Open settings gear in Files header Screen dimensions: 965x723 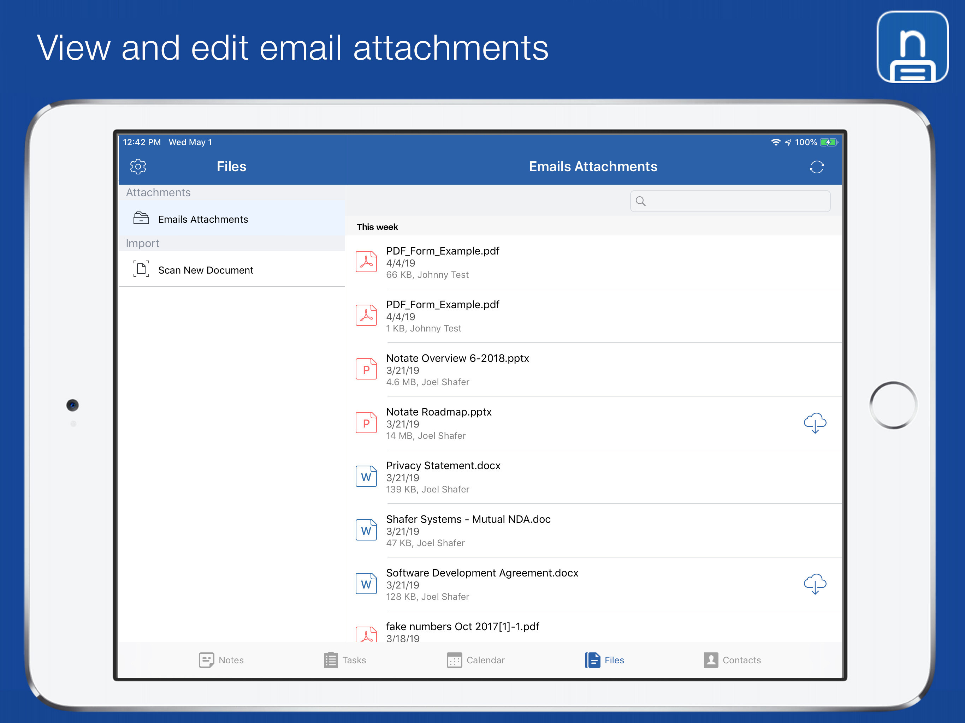point(138,167)
